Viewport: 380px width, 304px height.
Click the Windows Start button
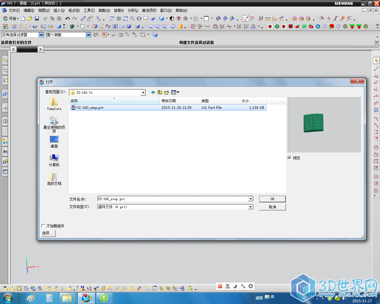pyautogui.click(x=7, y=298)
